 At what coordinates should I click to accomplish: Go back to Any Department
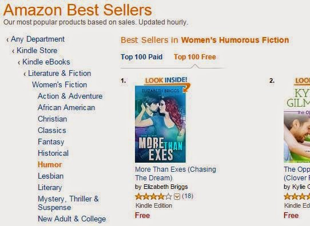point(38,39)
